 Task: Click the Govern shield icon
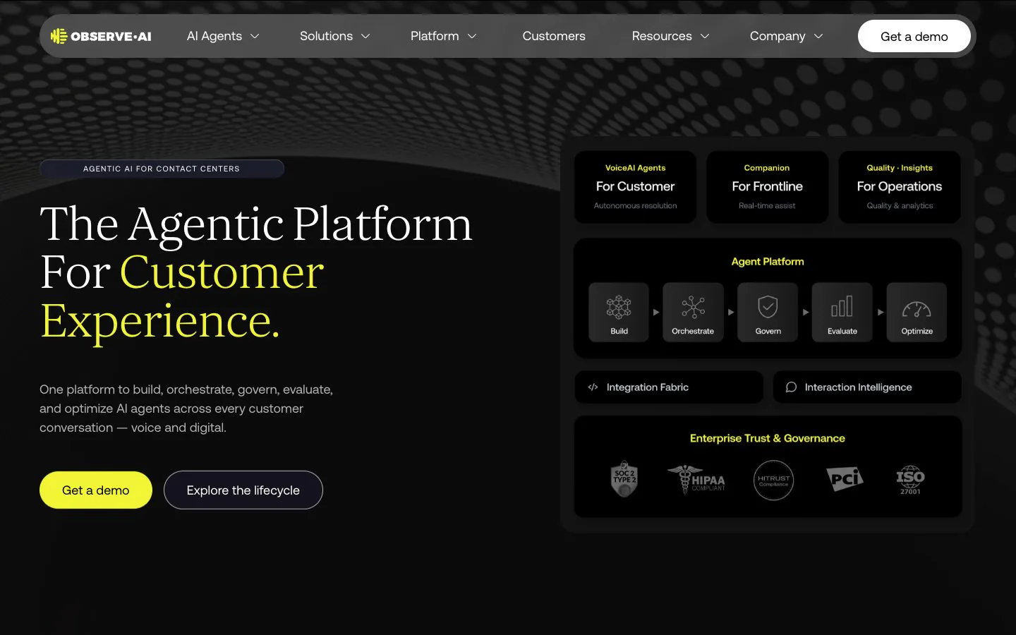768,307
